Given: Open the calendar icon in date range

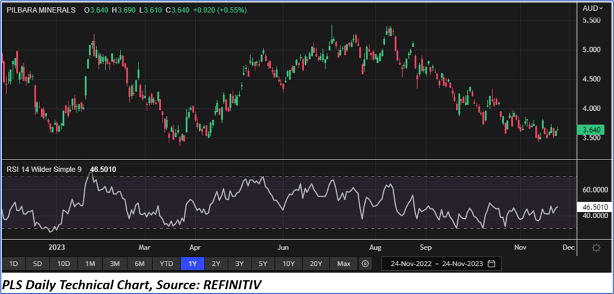Looking at the screenshot, I should pyautogui.click(x=492, y=263).
